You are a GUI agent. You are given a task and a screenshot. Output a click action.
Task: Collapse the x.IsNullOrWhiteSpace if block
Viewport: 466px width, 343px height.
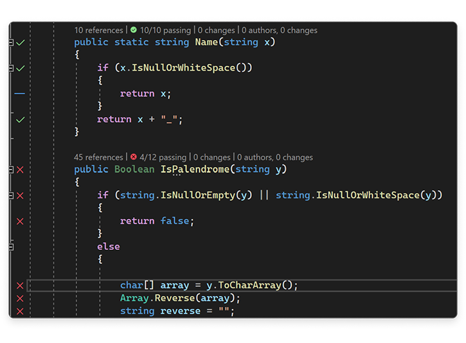(x=11, y=69)
